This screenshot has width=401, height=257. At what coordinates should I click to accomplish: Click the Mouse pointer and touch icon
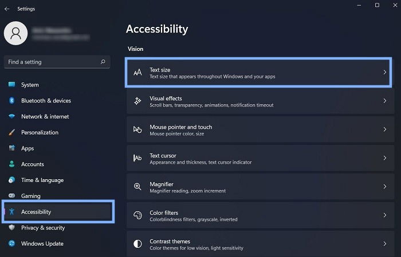click(137, 129)
